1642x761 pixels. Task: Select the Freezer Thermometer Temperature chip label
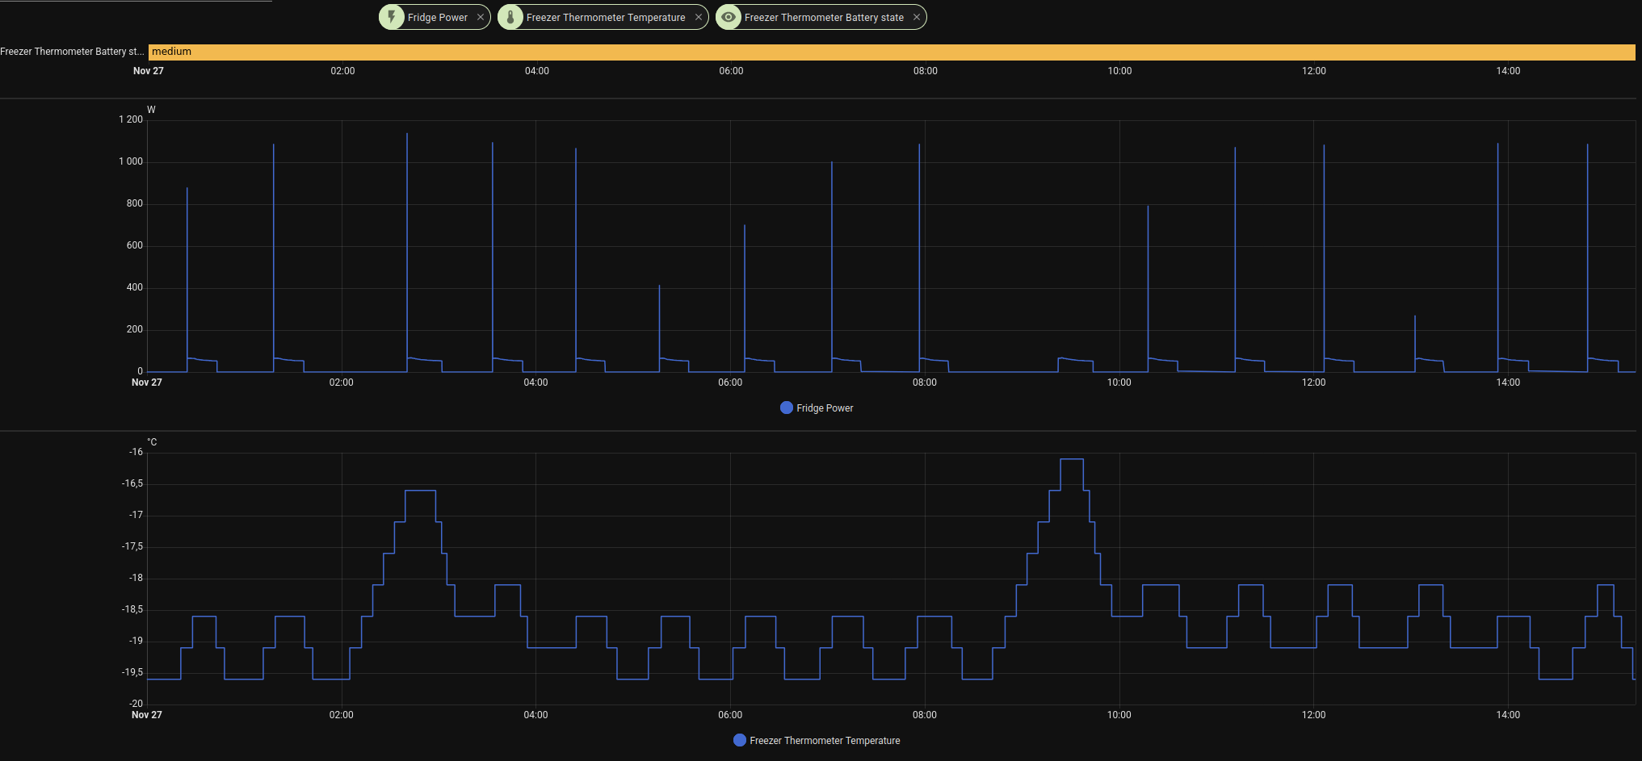tap(605, 17)
